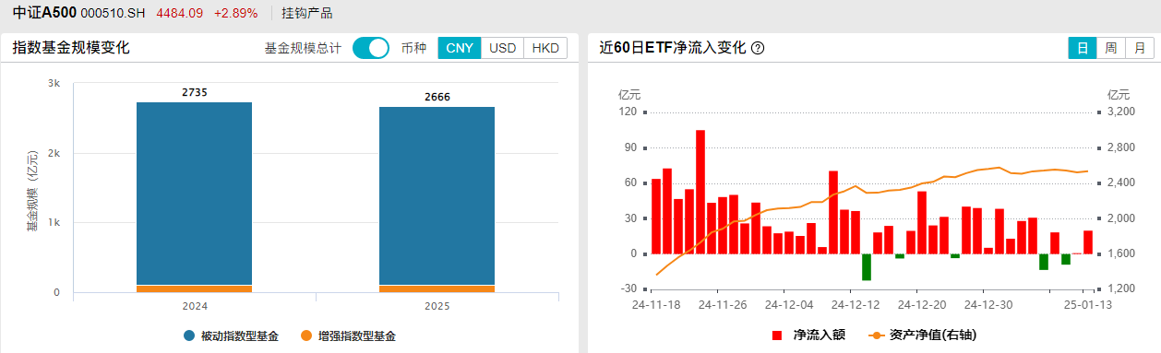Open the 挂钩产品 link
This screenshot has height=353, width=1161.
tap(306, 13)
